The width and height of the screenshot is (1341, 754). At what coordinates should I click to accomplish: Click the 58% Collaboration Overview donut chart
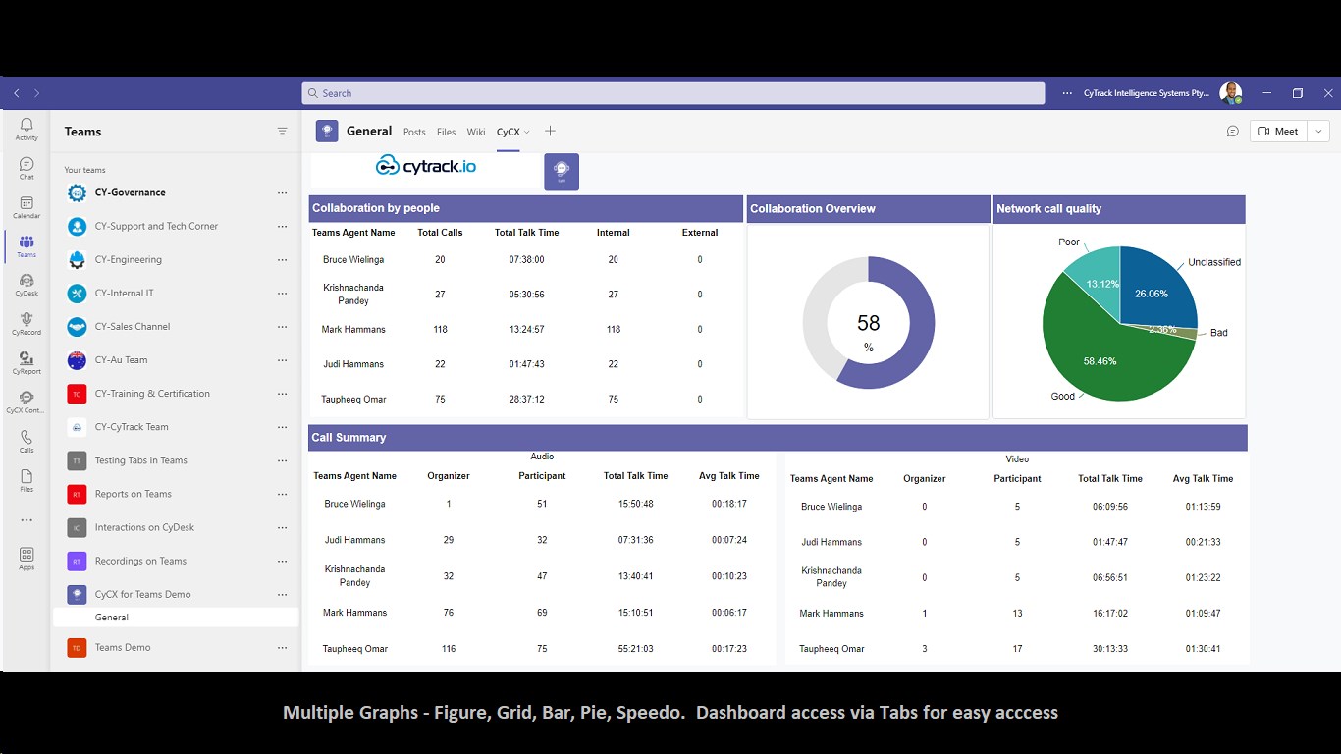tap(869, 323)
